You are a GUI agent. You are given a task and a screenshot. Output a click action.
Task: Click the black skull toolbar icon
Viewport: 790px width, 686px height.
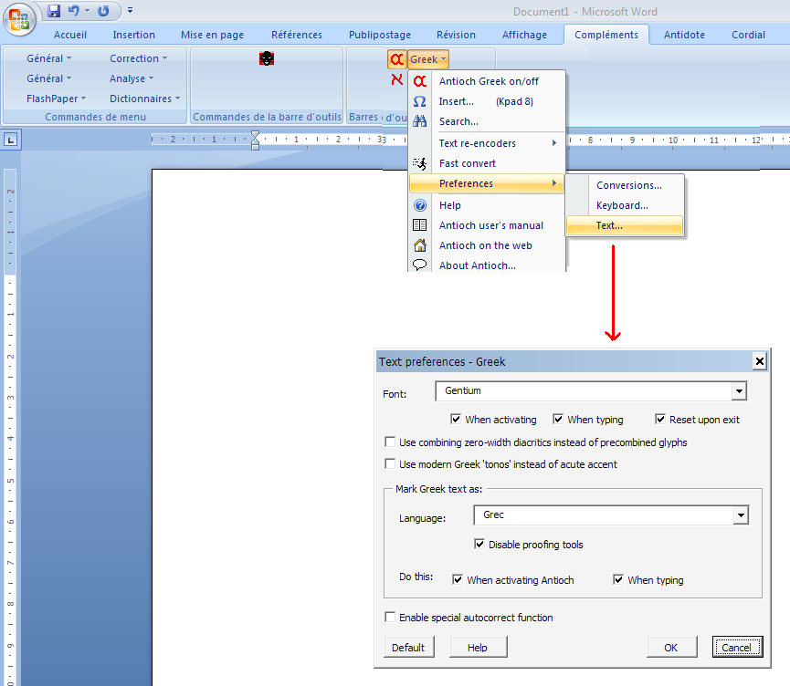click(x=267, y=58)
